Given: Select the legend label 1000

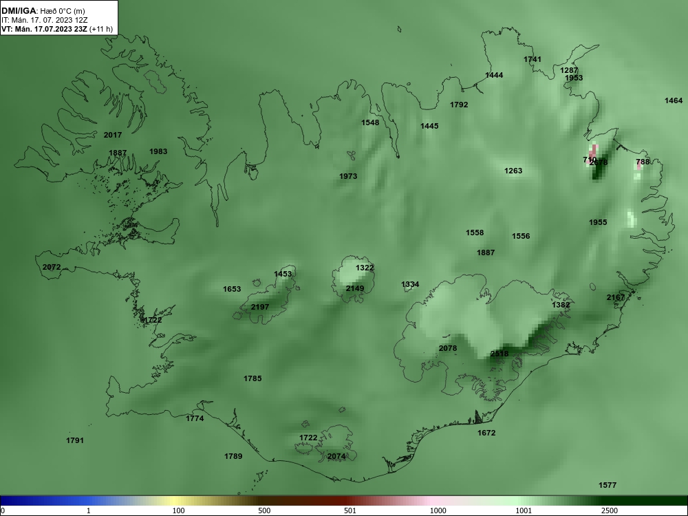Looking at the screenshot, I should pos(438,510).
